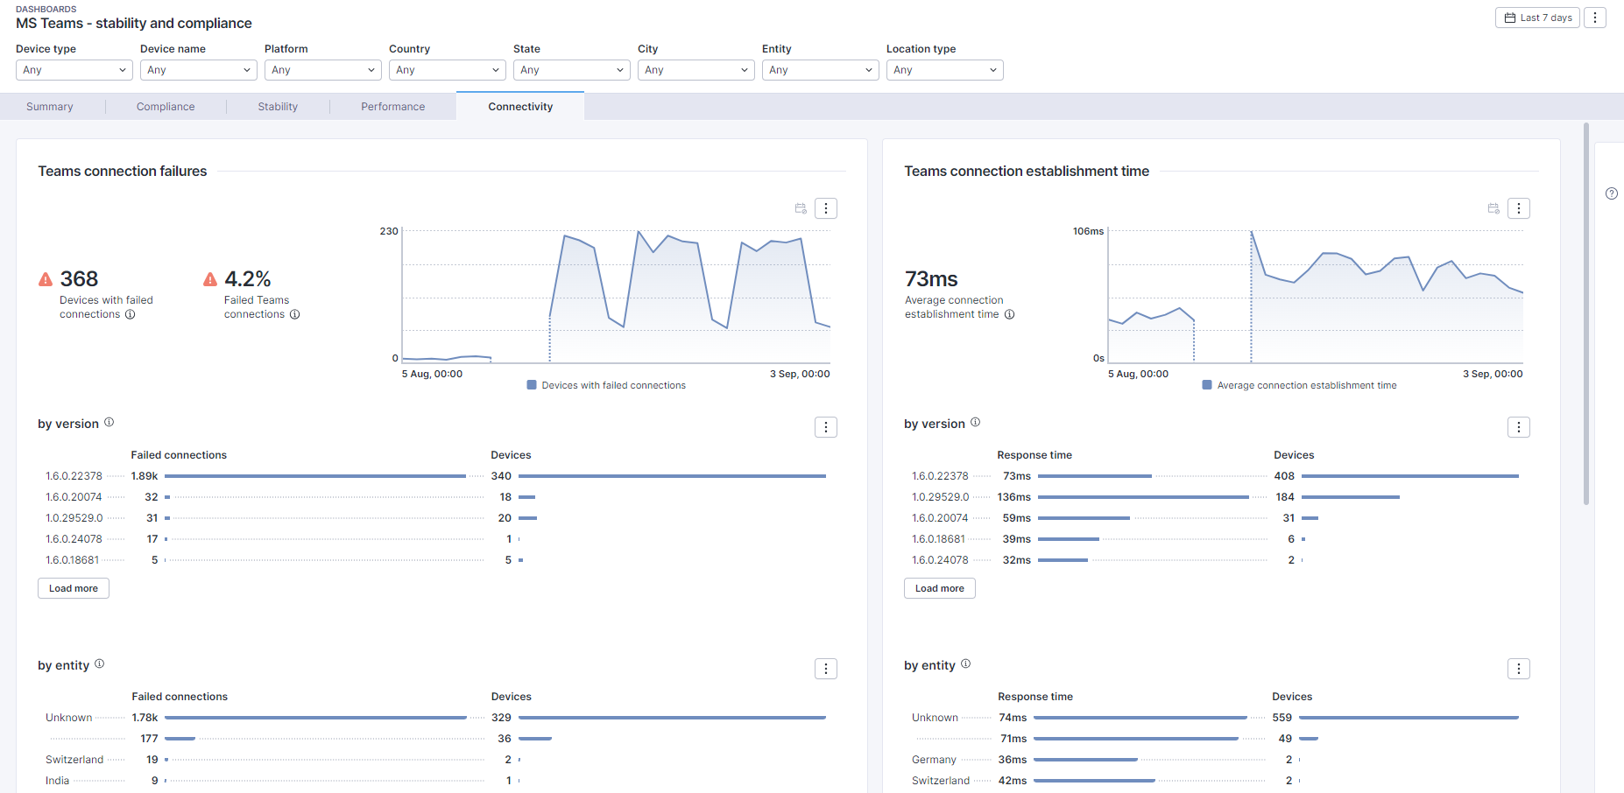Click the timeframe icon above the establishment time chart
Image resolution: width=1624 pixels, height=793 pixels.
pos(1493,208)
